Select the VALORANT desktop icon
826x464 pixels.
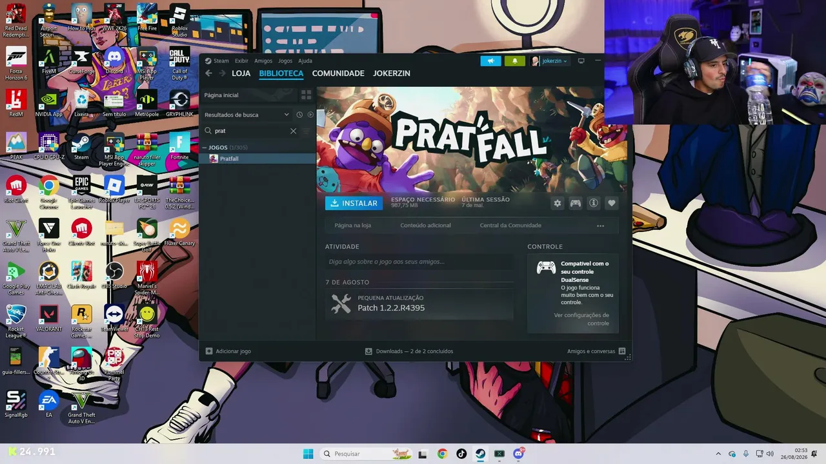point(48,319)
